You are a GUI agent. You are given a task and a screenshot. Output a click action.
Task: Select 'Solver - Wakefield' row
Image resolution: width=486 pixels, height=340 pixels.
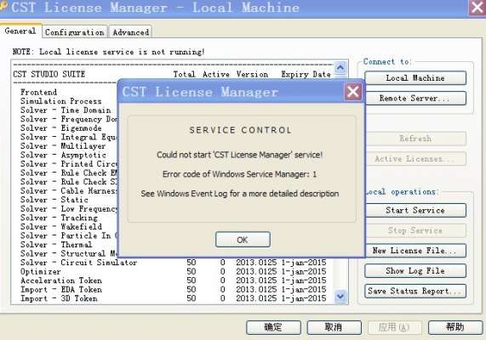(x=61, y=227)
